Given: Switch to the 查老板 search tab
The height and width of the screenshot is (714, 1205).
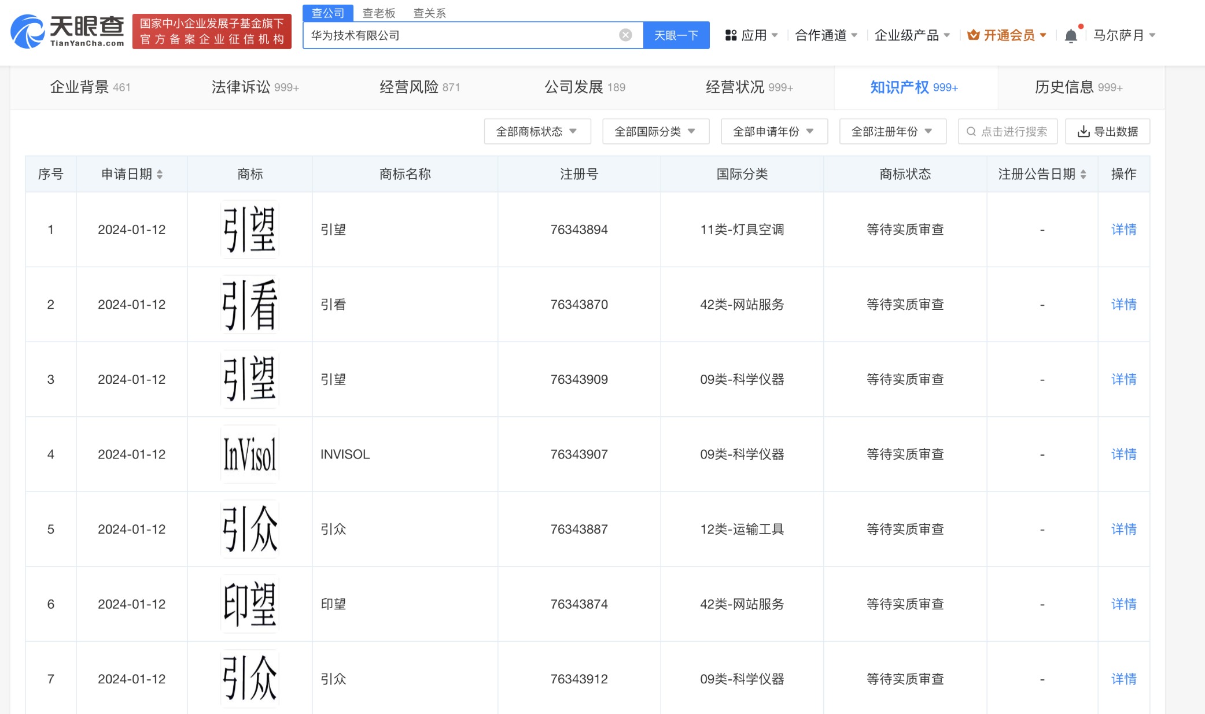Looking at the screenshot, I should [378, 13].
